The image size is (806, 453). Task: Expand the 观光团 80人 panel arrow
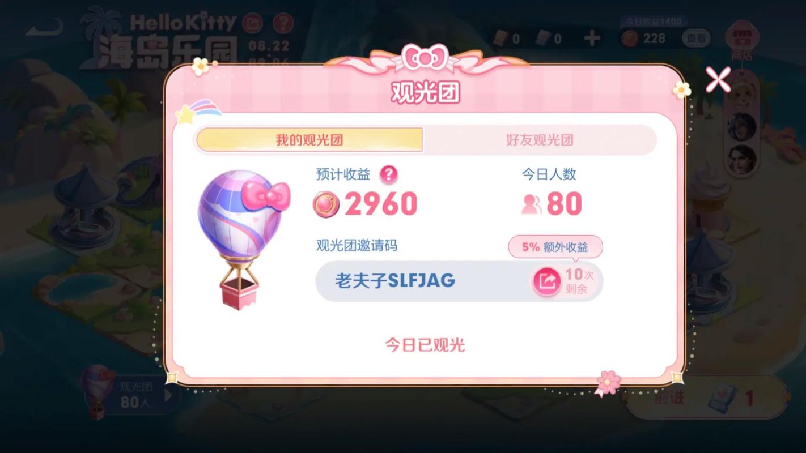[168, 395]
